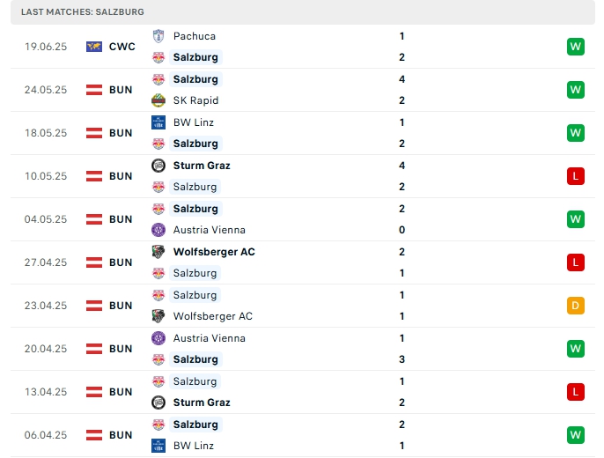The height and width of the screenshot is (458, 604).
Task: Click the L badge for 13.04.25 match
Action: pos(576,392)
